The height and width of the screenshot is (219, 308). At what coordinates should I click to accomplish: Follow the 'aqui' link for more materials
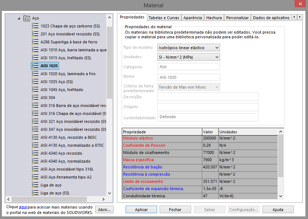tap(23, 207)
